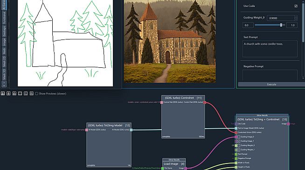Click the Guiding Weight_0 value field

[x=280, y=18]
